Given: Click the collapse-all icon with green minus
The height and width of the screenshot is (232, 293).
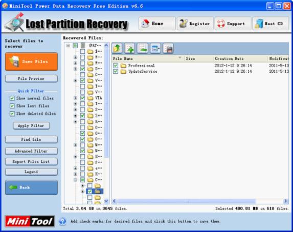Looking at the screenshot, I should pos(143,48).
